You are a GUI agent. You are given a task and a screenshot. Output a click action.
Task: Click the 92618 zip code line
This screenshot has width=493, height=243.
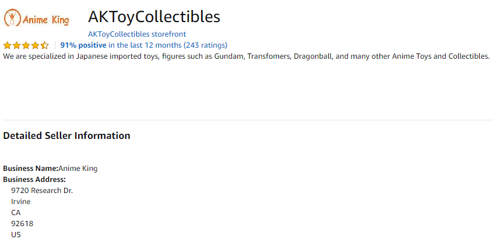(22, 224)
